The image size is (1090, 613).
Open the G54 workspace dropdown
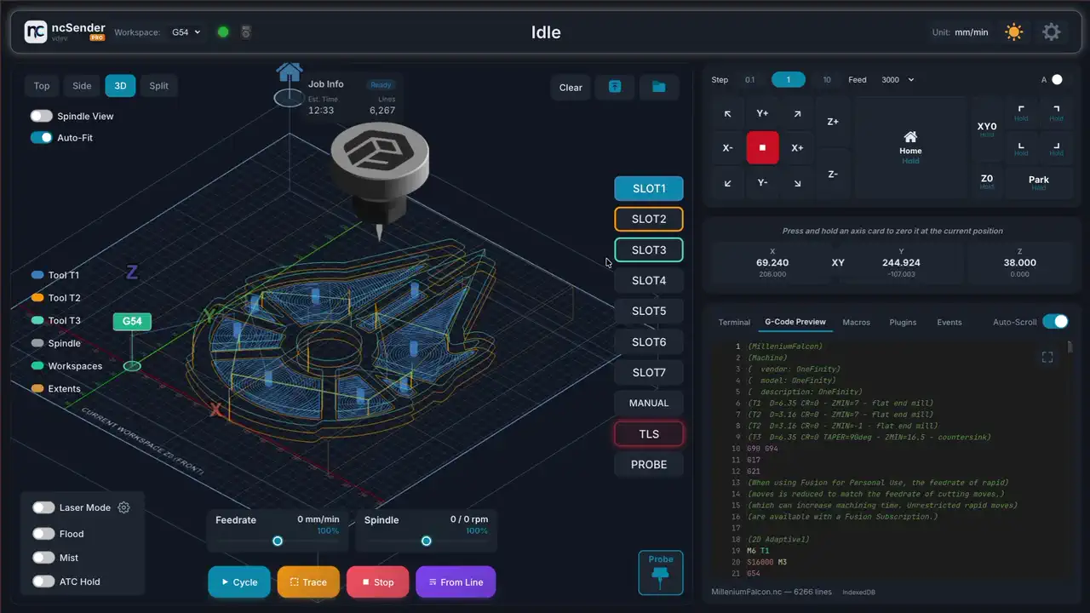[186, 32]
